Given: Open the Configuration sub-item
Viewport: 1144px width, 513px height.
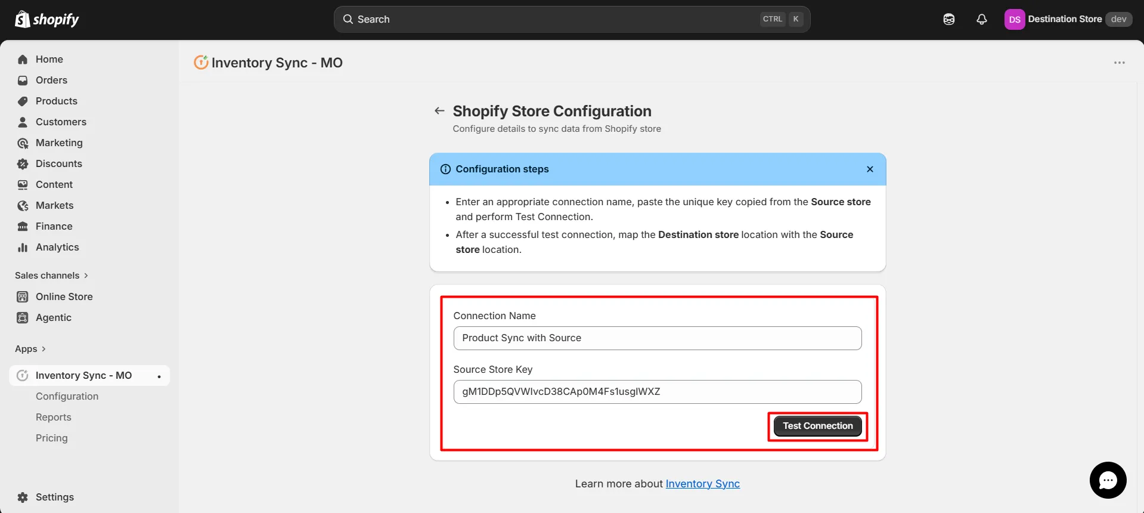Looking at the screenshot, I should point(67,396).
